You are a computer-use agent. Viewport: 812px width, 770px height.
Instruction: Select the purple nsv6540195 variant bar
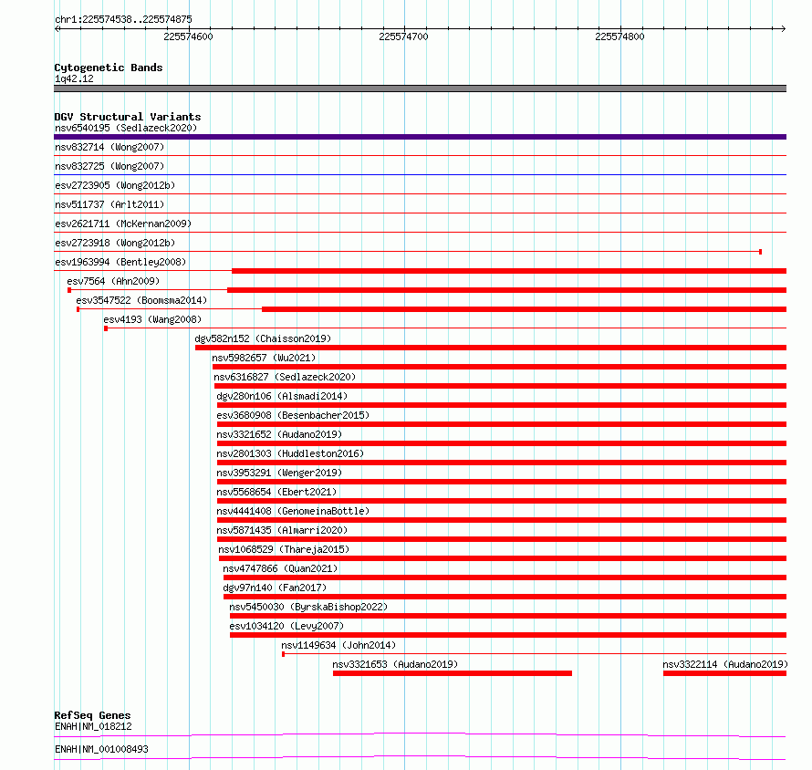(420, 137)
